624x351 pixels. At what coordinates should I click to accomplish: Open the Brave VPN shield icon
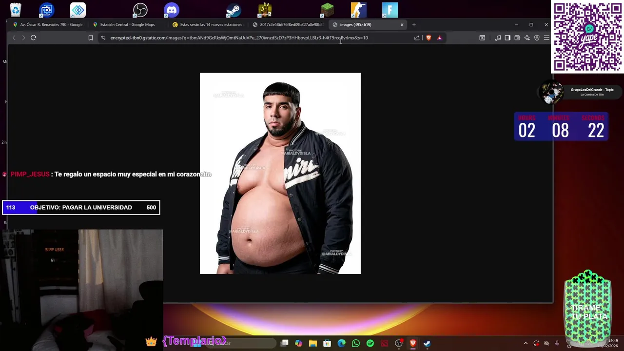tap(537, 38)
